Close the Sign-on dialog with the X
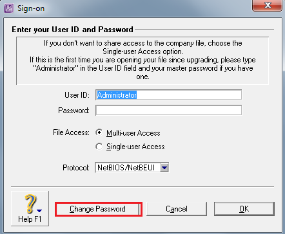Viewport: 285px width, 234px height. [x=267, y=5]
